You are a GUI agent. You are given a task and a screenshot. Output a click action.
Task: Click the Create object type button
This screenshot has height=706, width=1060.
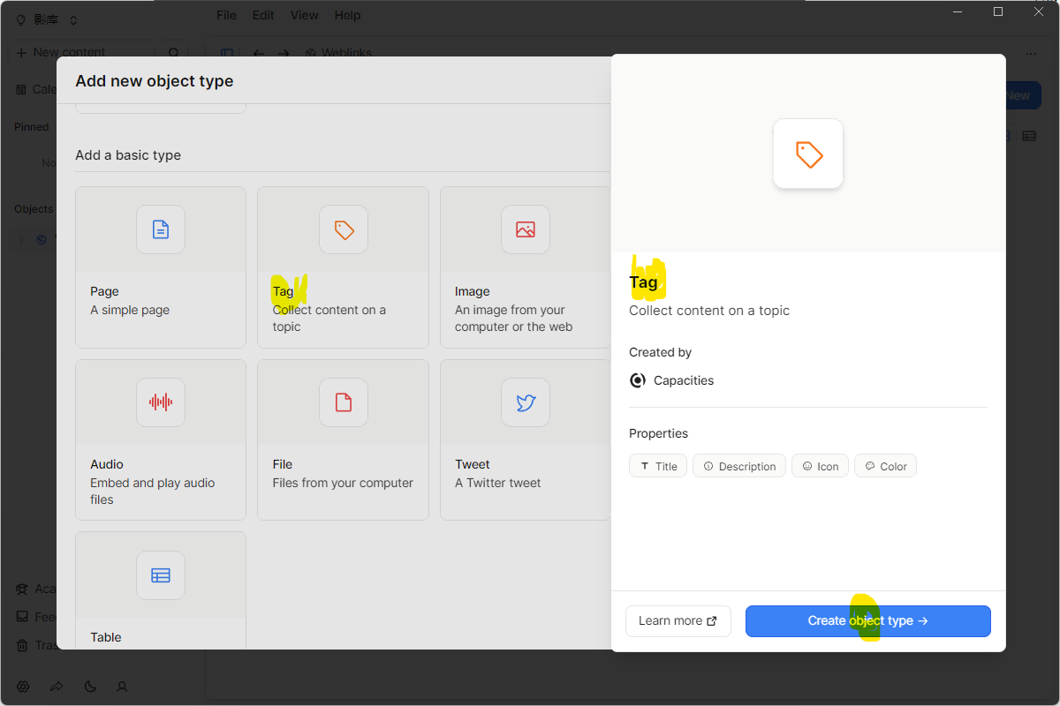867,620
